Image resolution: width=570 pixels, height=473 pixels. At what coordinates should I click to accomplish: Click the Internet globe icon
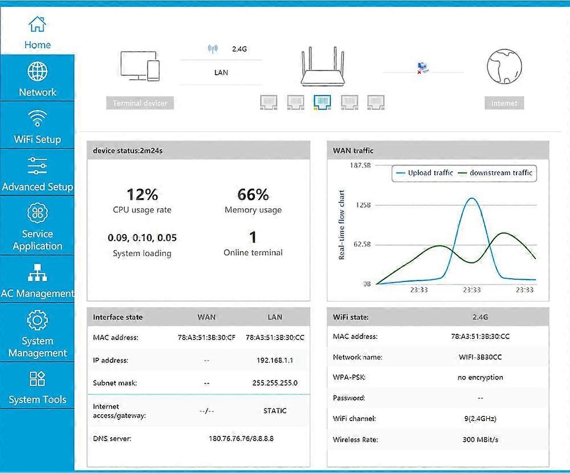(x=504, y=67)
